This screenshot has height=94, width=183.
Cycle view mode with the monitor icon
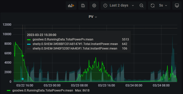[177, 6]
